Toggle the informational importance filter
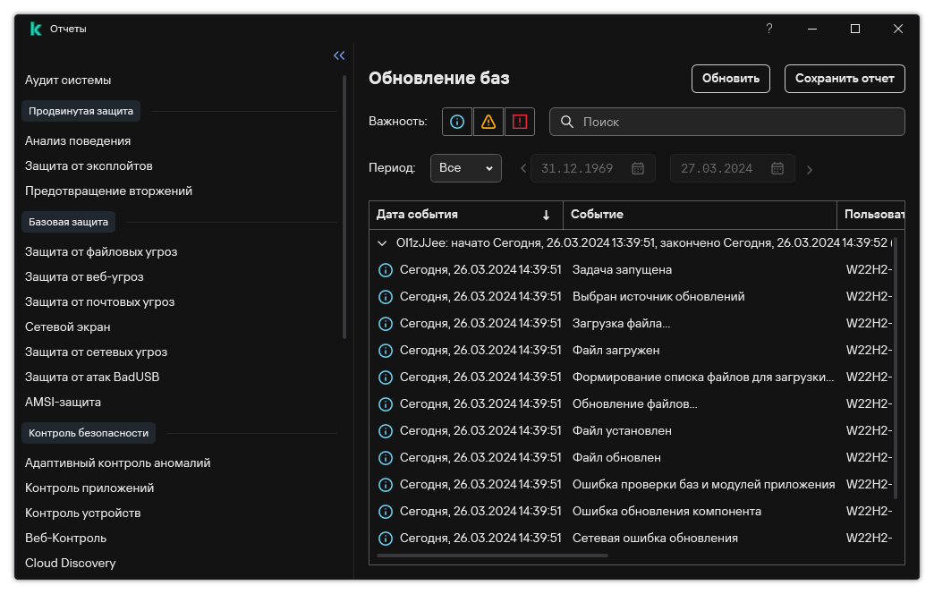934x594 pixels. 457,122
